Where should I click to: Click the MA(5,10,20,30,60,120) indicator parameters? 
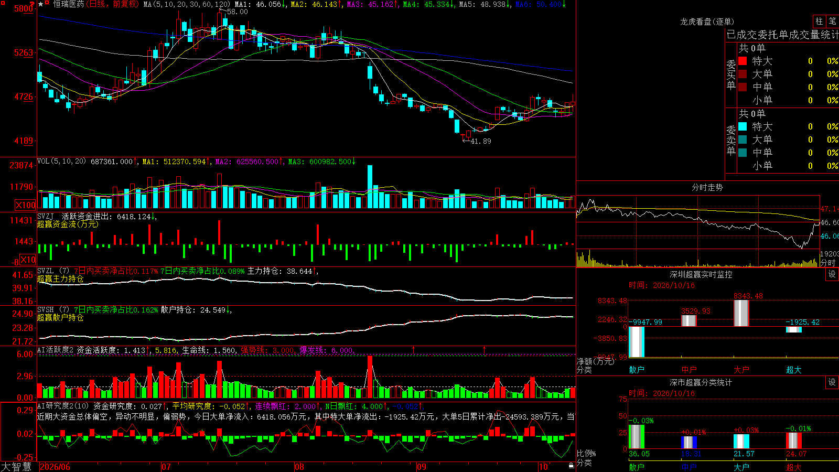click(x=187, y=4)
